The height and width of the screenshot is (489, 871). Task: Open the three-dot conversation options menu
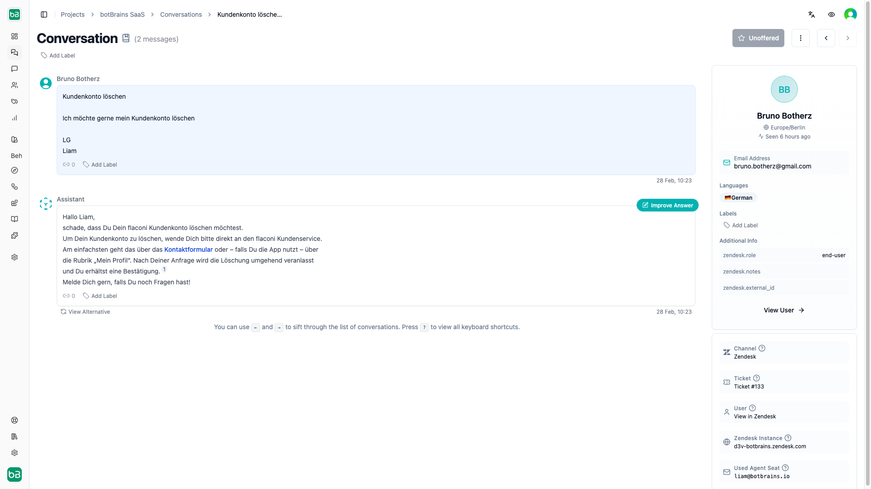801,38
